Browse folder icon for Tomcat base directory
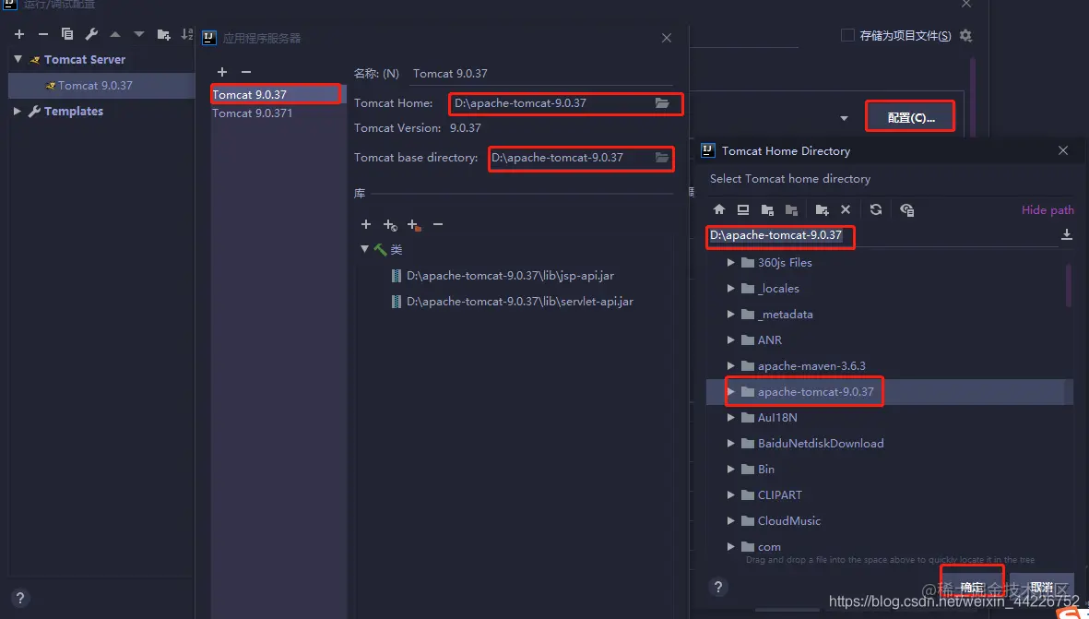The width and height of the screenshot is (1089, 619). tap(663, 158)
